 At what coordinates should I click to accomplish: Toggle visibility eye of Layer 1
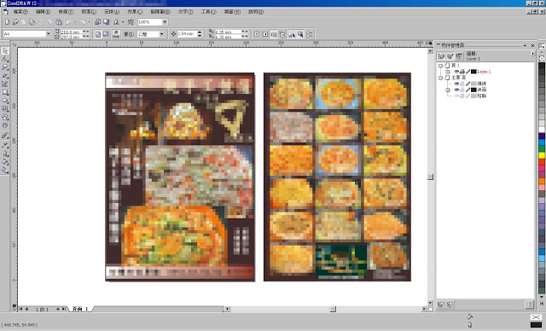(x=456, y=72)
